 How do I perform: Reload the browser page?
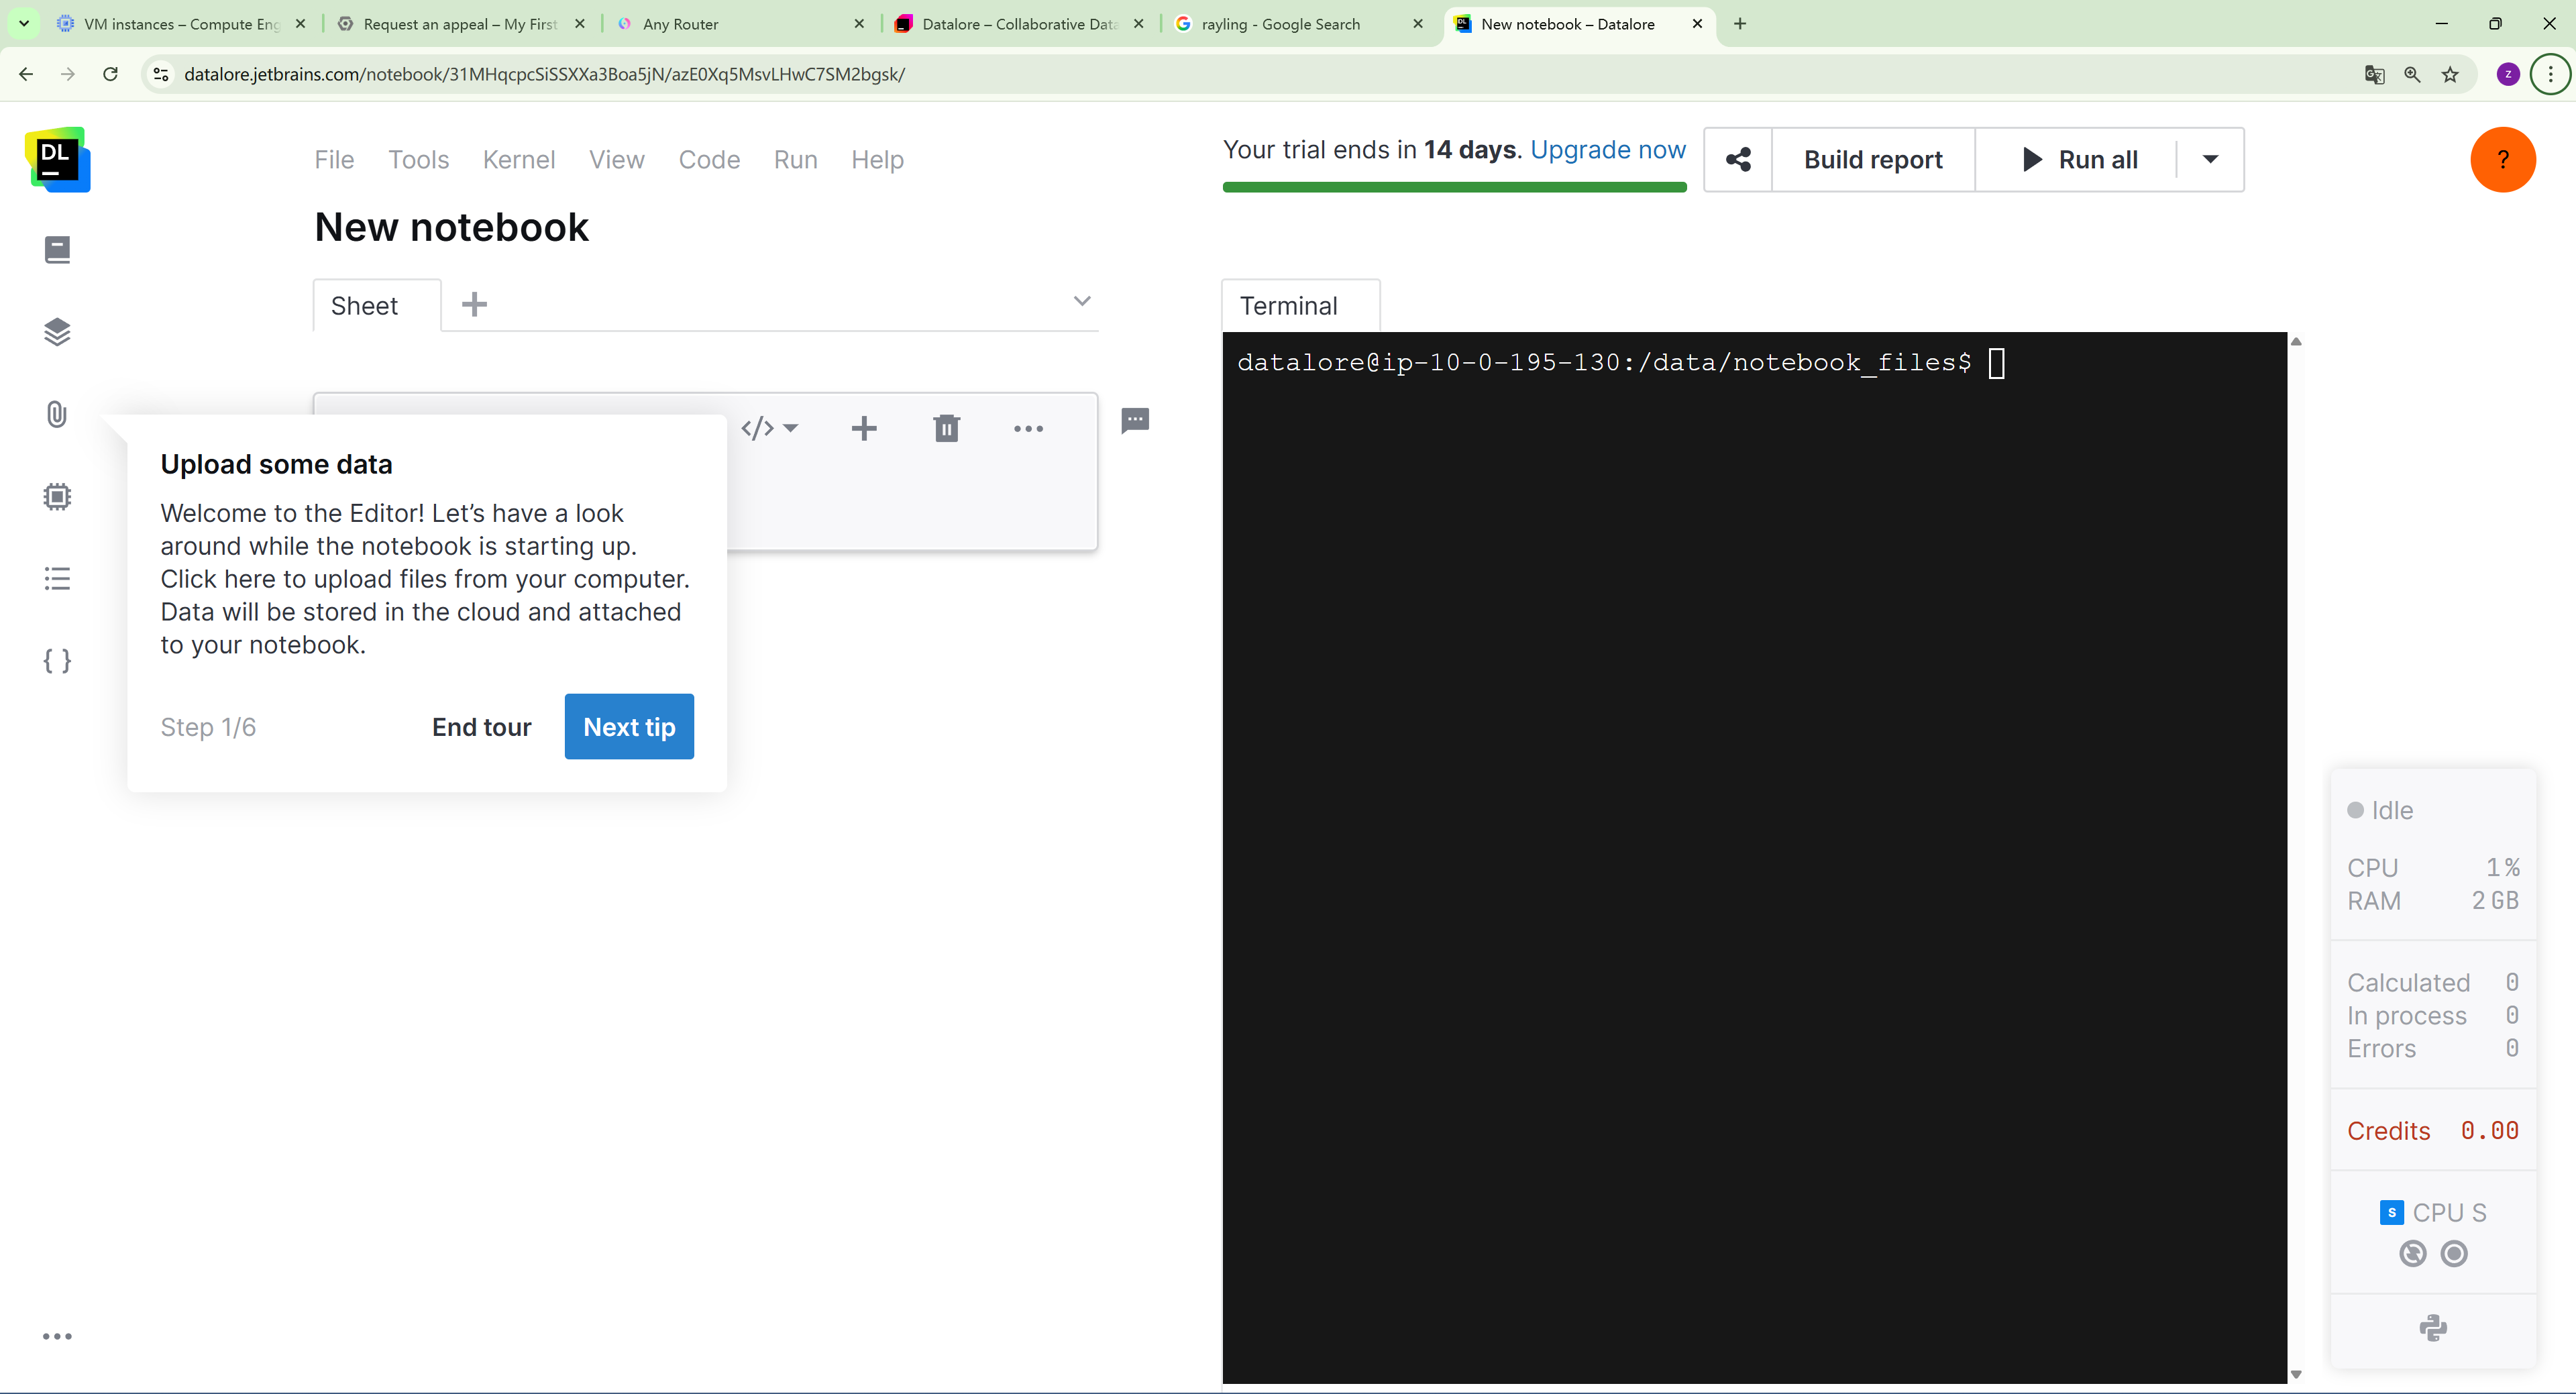coord(110,74)
